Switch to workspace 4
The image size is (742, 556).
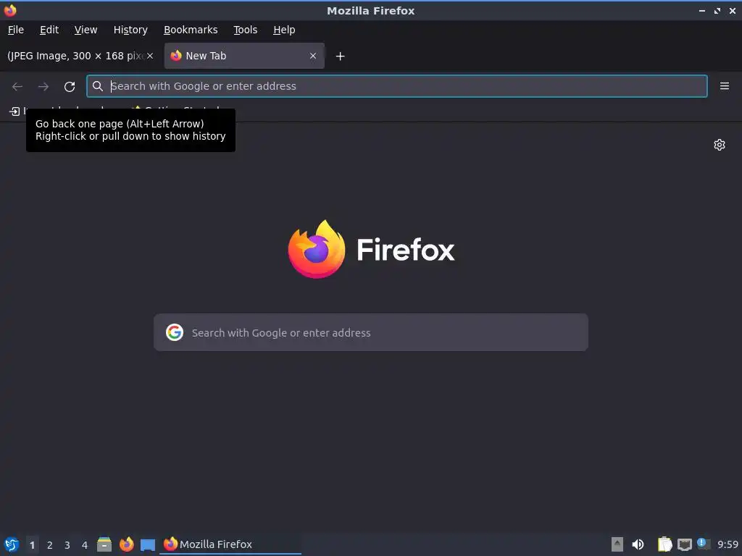click(85, 545)
